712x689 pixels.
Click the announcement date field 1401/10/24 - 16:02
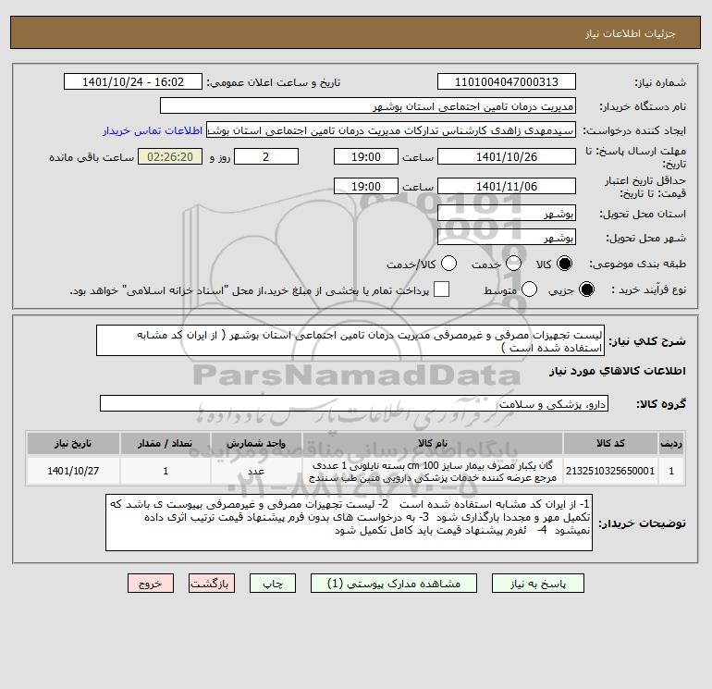[x=133, y=81]
